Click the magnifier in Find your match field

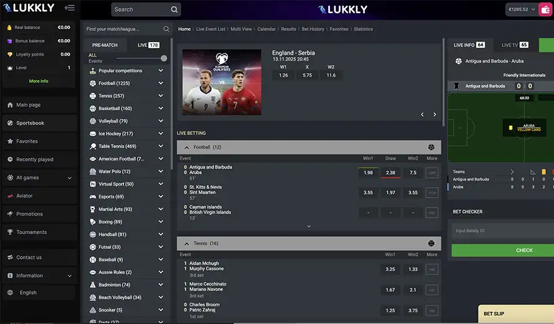pyautogui.click(x=166, y=29)
